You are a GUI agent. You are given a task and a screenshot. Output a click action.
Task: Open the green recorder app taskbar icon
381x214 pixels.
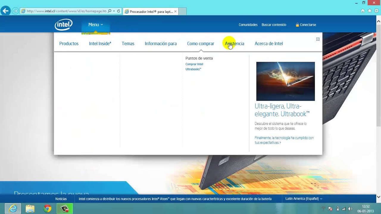(65, 209)
